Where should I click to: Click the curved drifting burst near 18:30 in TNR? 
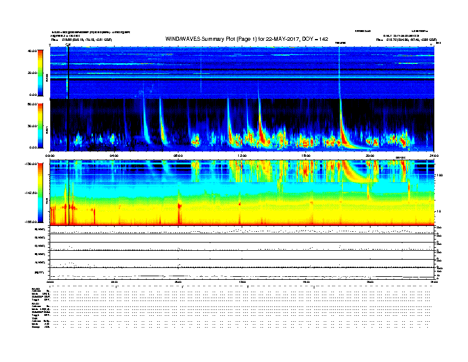pyautogui.click(x=352, y=173)
